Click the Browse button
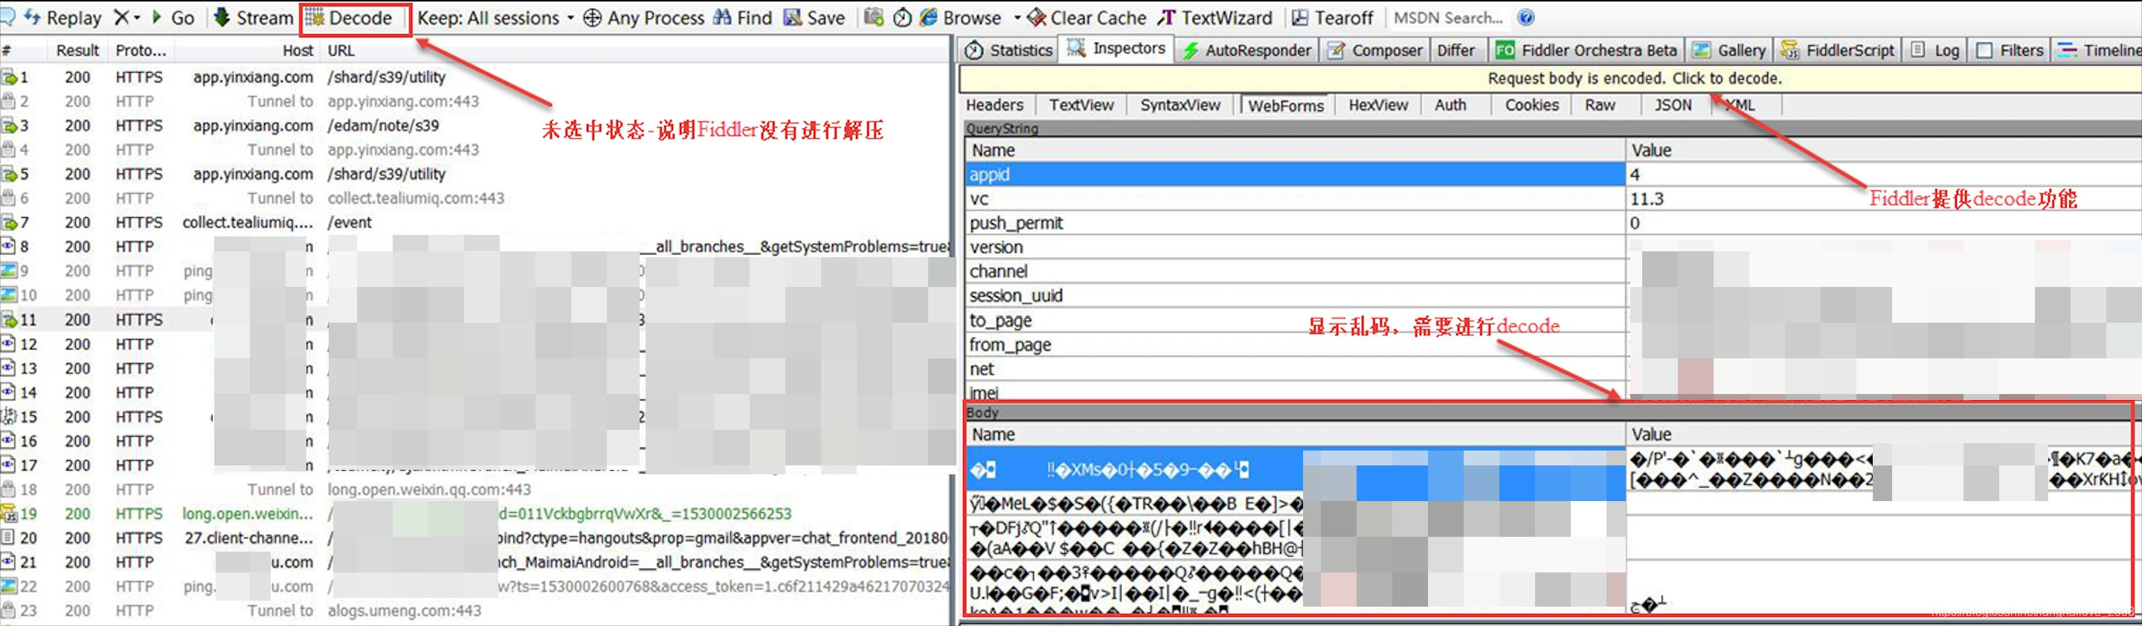This screenshot has width=2142, height=626. (x=960, y=17)
